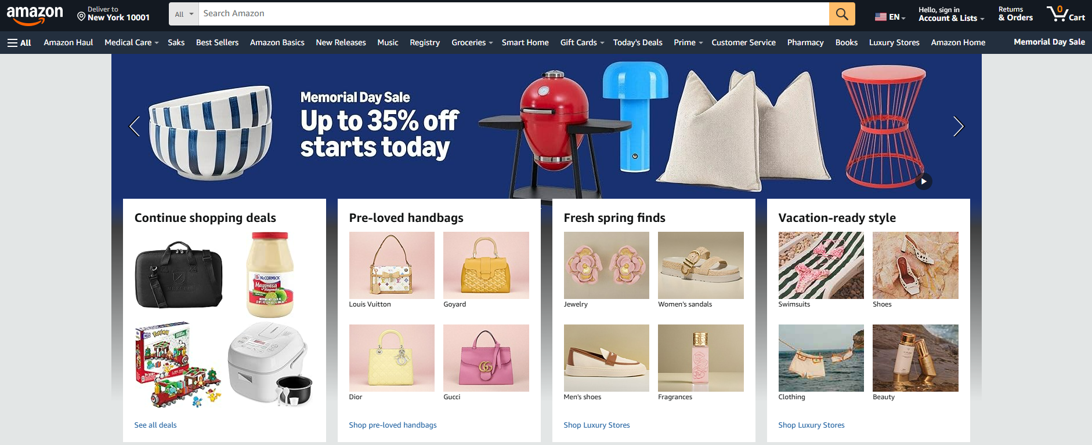Open the language EN flag dropdown
This screenshot has width=1092, height=445.
coord(890,17)
